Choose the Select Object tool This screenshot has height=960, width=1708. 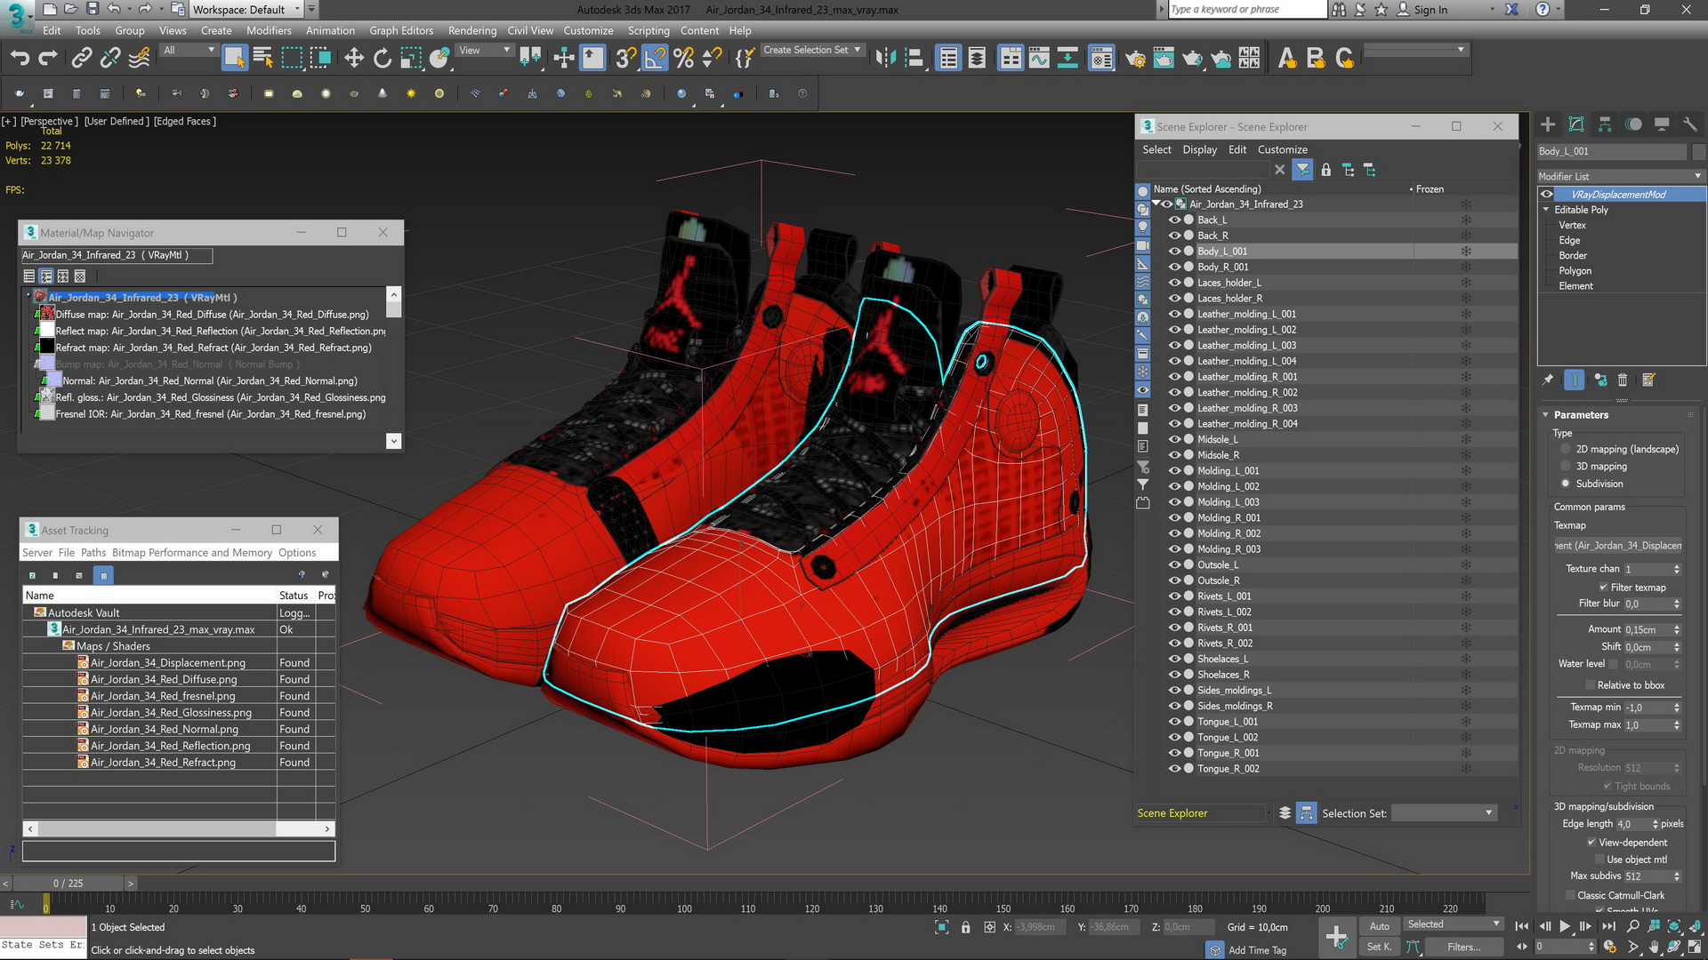click(x=234, y=59)
